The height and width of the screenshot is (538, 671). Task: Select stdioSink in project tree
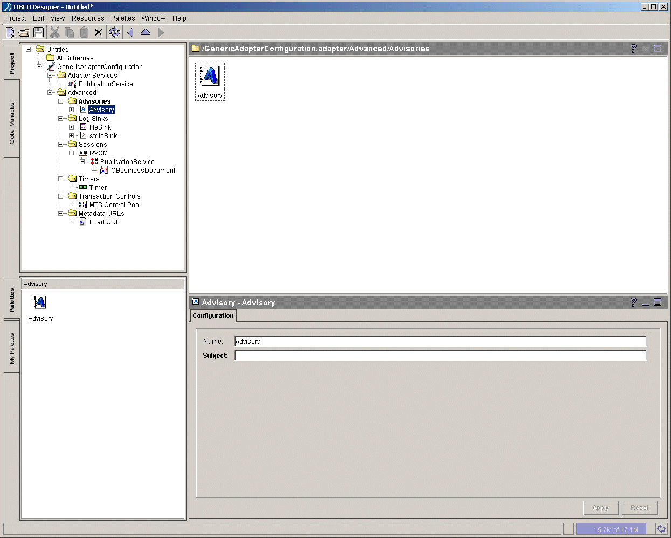[x=103, y=136]
